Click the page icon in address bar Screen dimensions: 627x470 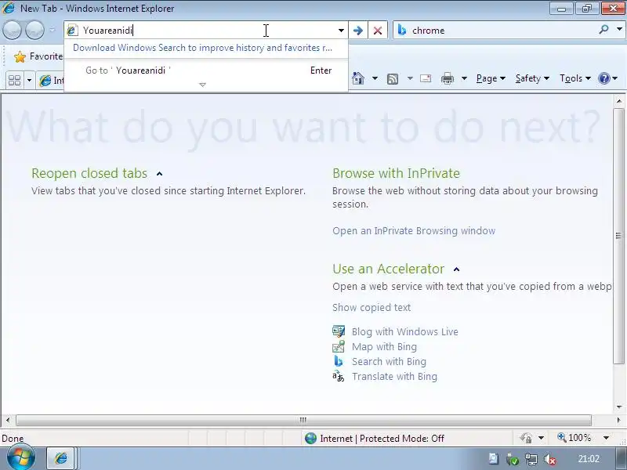(x=72, y=31)
